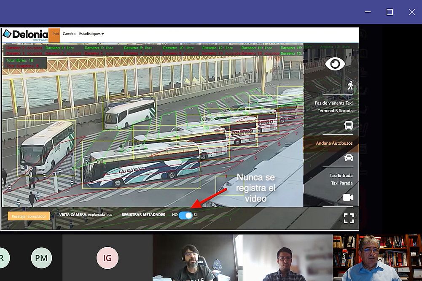Select Andana Autobusos camera
The height and width of the screenshot is (281, 422).
334,143
